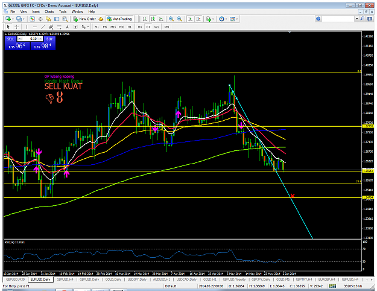Expand the search field dropdown arrow

point(357,19)
